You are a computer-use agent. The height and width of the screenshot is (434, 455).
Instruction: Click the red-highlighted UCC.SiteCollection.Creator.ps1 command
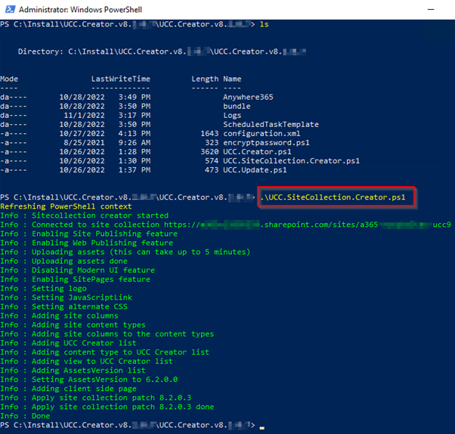[336, 197]
